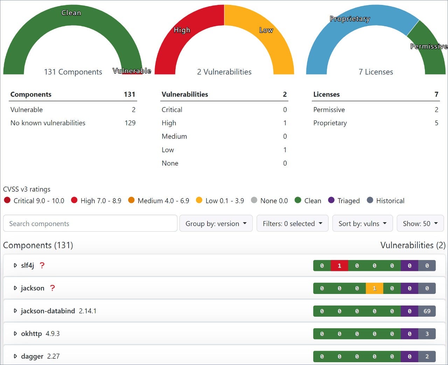This screenshot has height=365, width=448.
Task: Open the Sort by vulns dropdown
Action: point(362,223)
